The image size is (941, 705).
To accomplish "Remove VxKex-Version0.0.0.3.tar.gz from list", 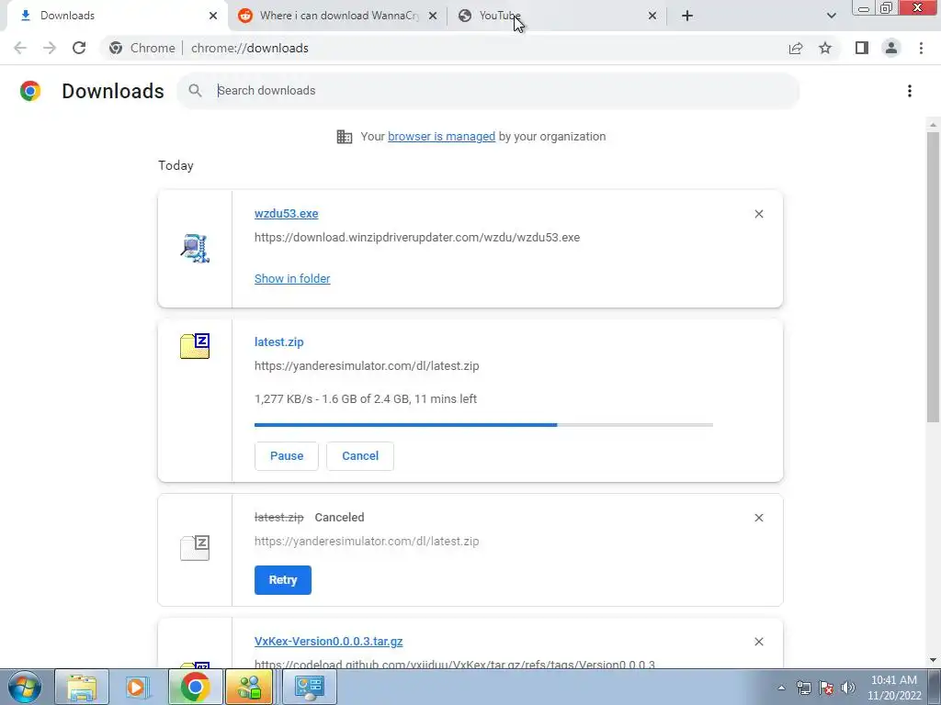I will tap(758, 642).
